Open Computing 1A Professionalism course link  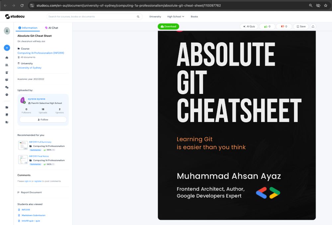(41, 53)
